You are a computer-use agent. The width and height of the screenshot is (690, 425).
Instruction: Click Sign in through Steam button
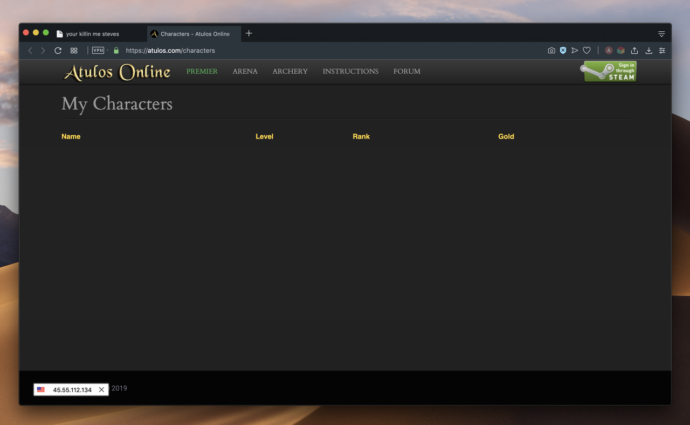click(x=609, y=71)
